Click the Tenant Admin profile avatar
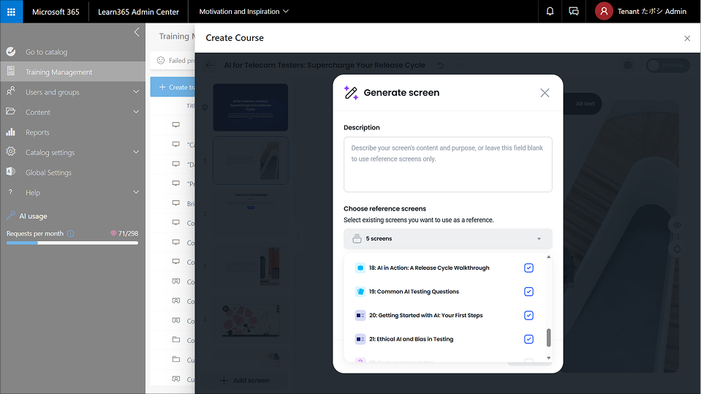 [603, 12]
